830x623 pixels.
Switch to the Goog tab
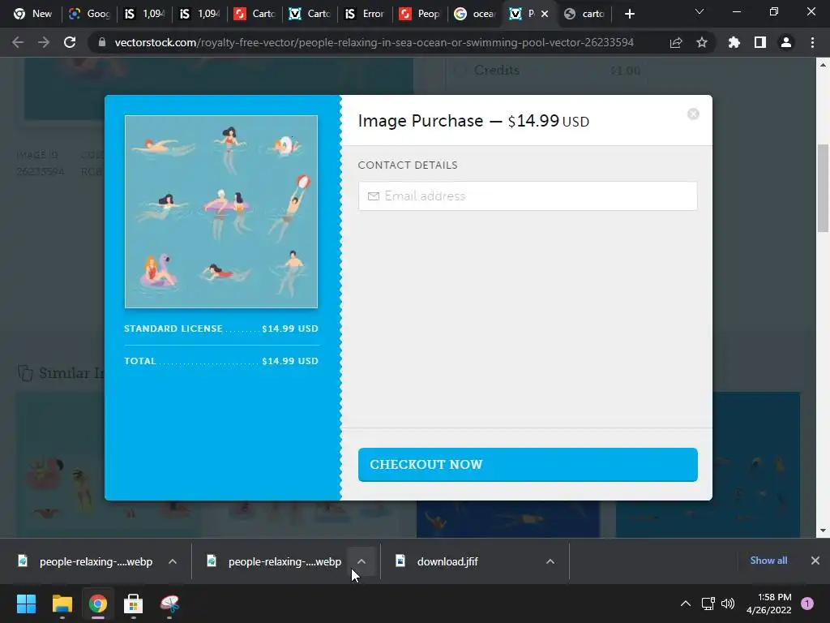89,14
